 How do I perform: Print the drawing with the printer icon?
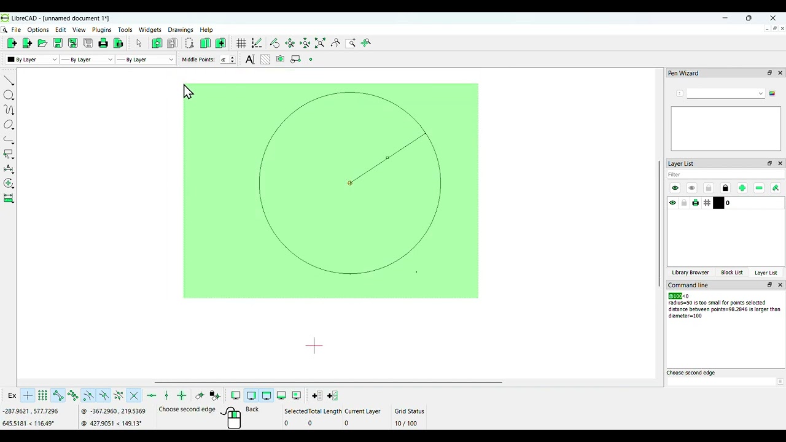103,43
